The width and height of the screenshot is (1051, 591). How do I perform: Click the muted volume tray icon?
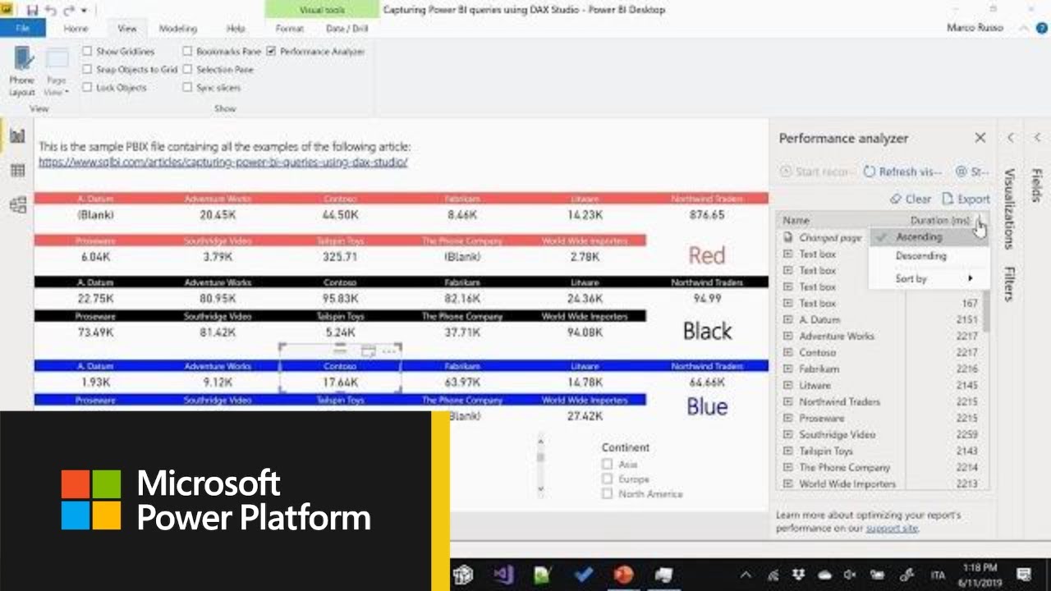pos(851,575)
